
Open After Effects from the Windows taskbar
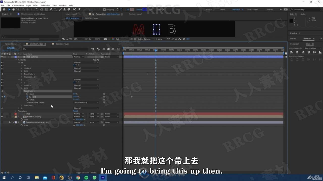tap(103, 177)
